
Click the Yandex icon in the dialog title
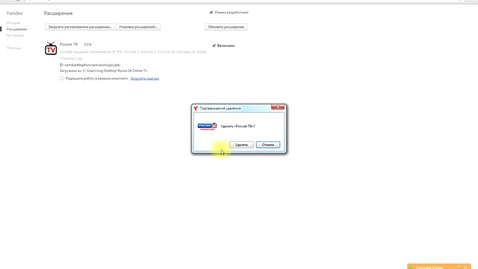coord(196,108)
